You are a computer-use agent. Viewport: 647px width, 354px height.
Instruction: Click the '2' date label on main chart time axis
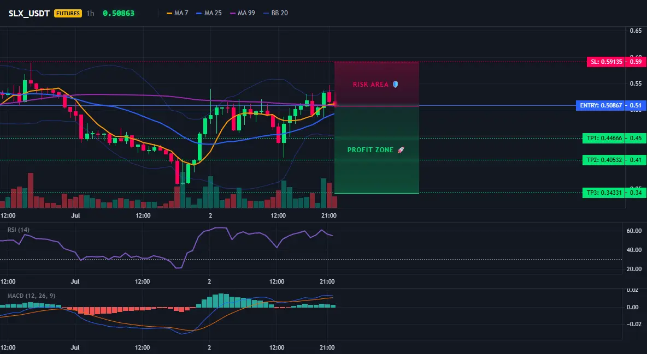[210, 215]
